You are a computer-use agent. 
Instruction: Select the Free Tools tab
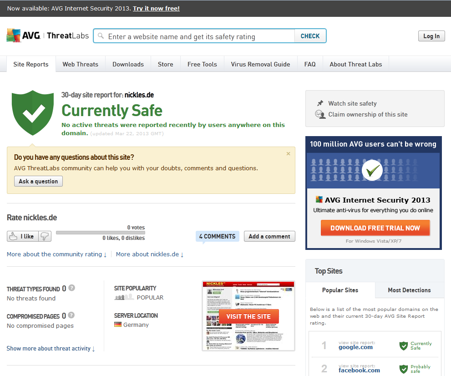pyautogui.click(x=202, y=64)
